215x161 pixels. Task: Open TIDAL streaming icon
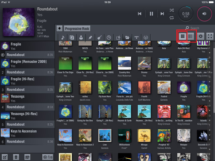point(136,37)
